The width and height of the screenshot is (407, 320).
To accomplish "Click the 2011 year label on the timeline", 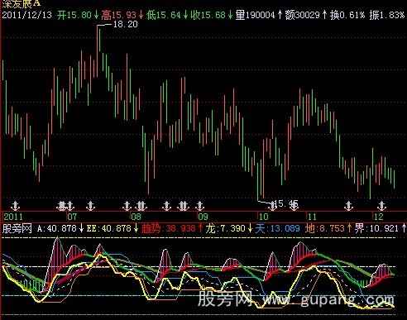I will click(x=13, y=217).
